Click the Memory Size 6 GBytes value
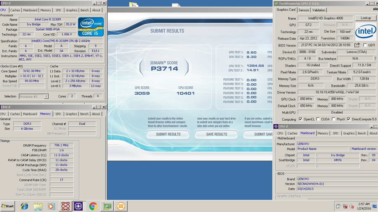This screenshot has height=212, width=378. pos(27,129)
